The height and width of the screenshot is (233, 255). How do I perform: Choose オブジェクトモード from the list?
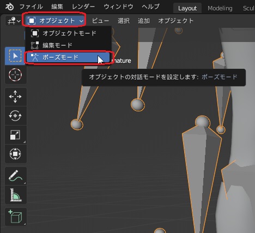point(68,33)
